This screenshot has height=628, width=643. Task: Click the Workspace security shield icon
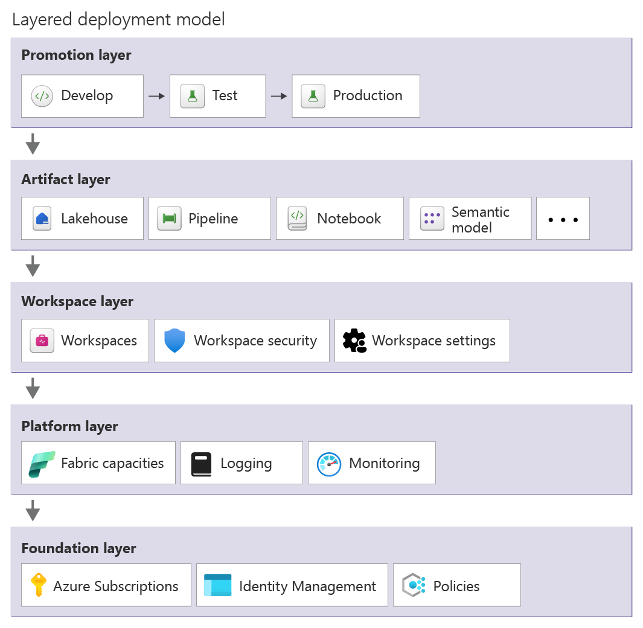[x=174, y=341]
